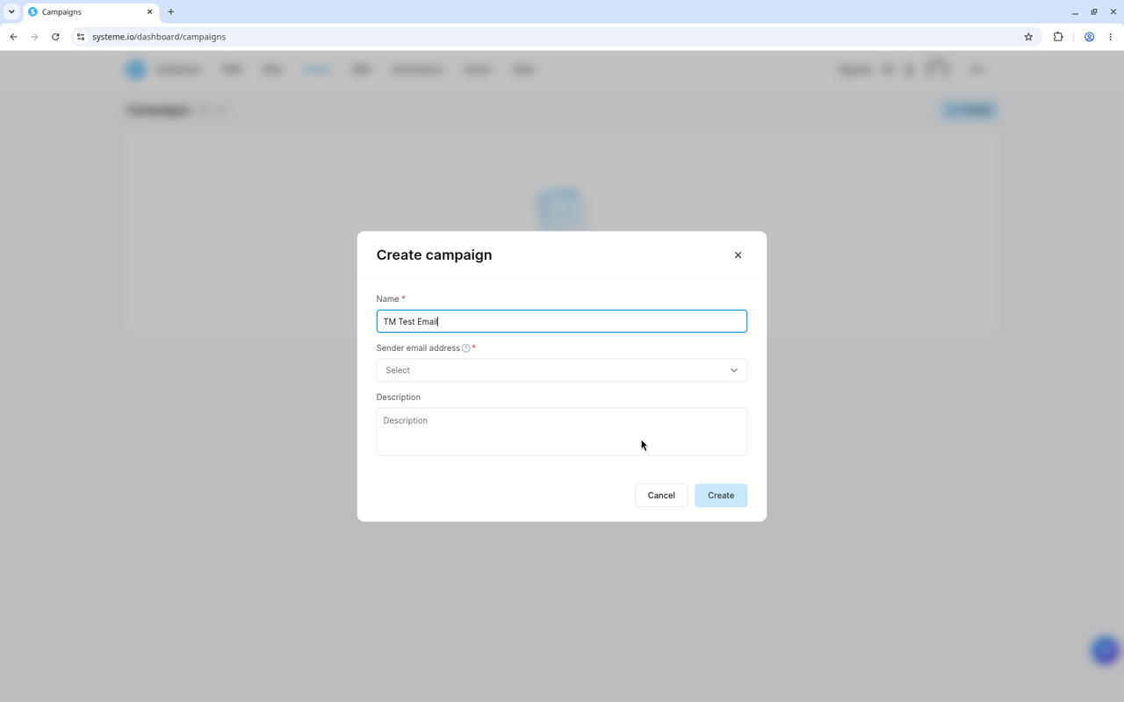The width and height of the screenshot is (1124, 702).
Task: Reload the Campaigns page
Action: point(55,37)
